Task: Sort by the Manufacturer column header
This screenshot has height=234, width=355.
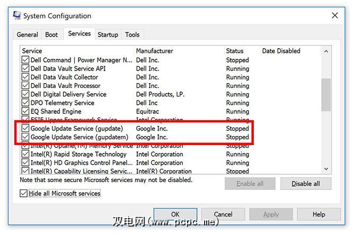Action: pos(179,51)
